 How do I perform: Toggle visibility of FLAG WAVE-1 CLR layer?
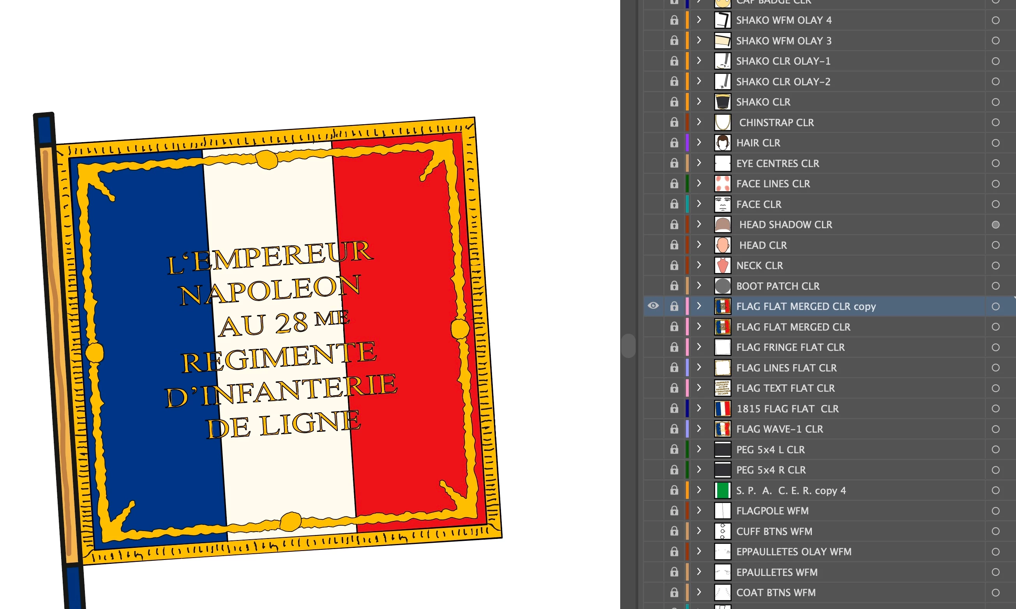coord(653,429)
